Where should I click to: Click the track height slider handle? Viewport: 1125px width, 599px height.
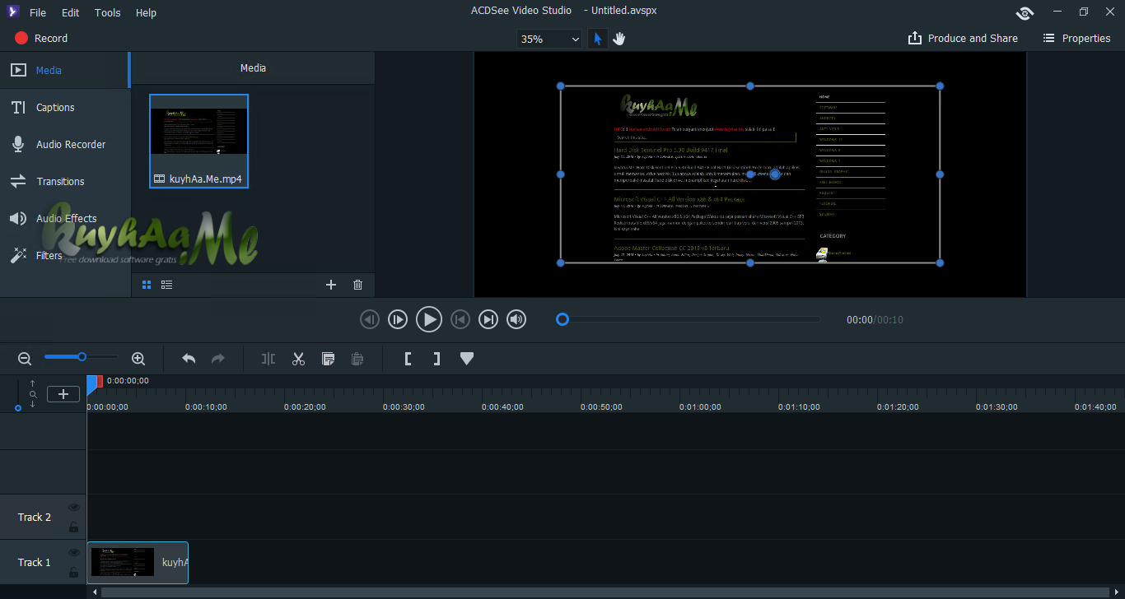pyautogui.click(x=18, y=408)
